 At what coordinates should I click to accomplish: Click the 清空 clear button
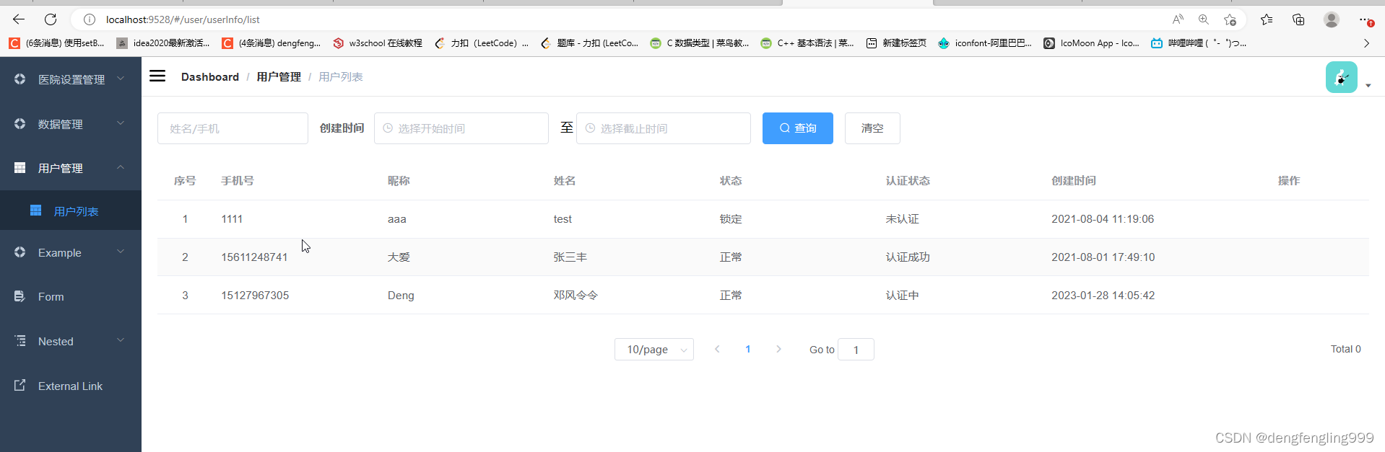(x=872, y=128)
